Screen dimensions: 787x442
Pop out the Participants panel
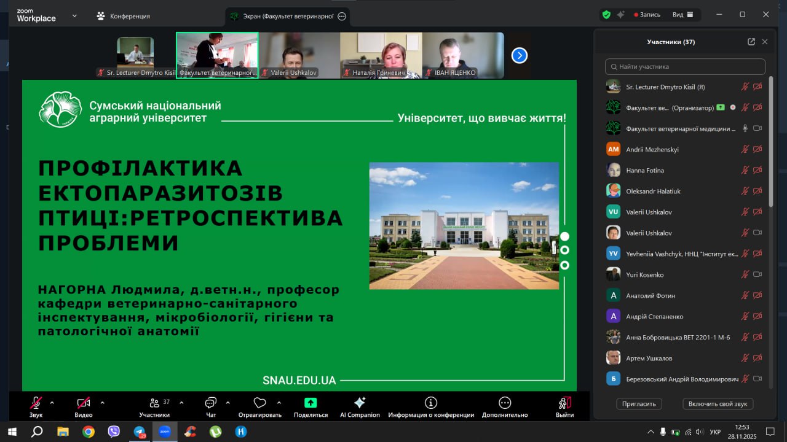click(x=751, y=42)
